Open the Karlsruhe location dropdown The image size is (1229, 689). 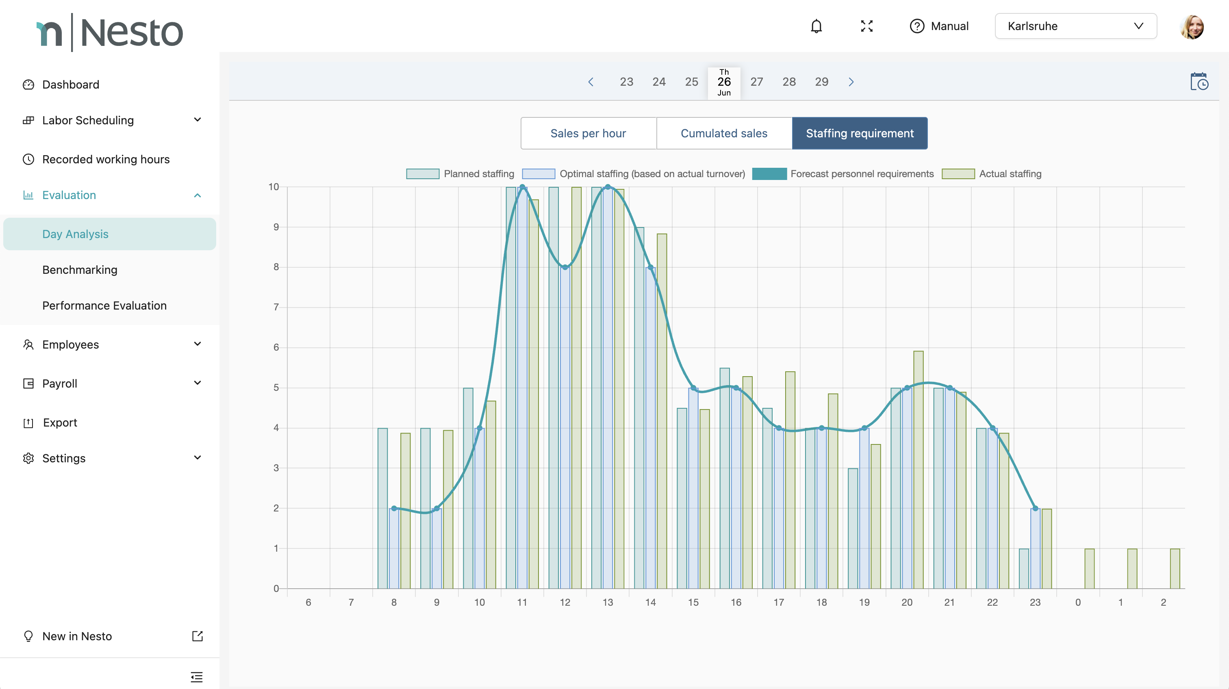(1075, 26)
